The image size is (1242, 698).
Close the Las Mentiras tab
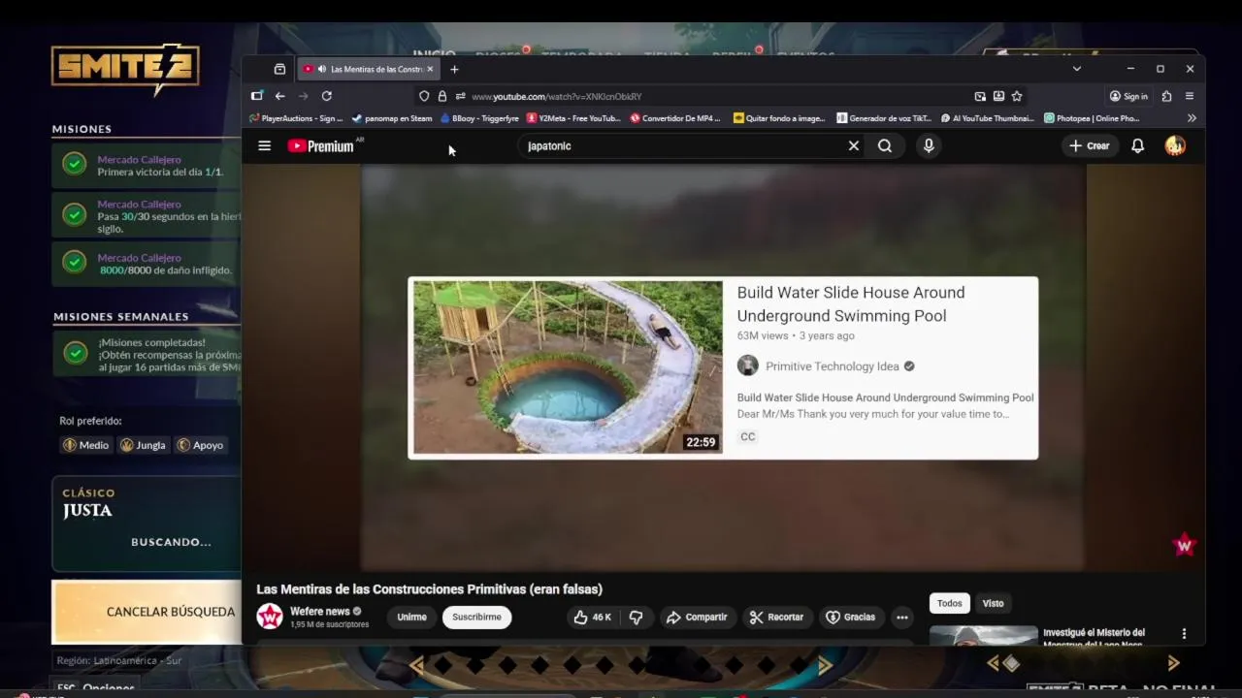coord(430,69)
